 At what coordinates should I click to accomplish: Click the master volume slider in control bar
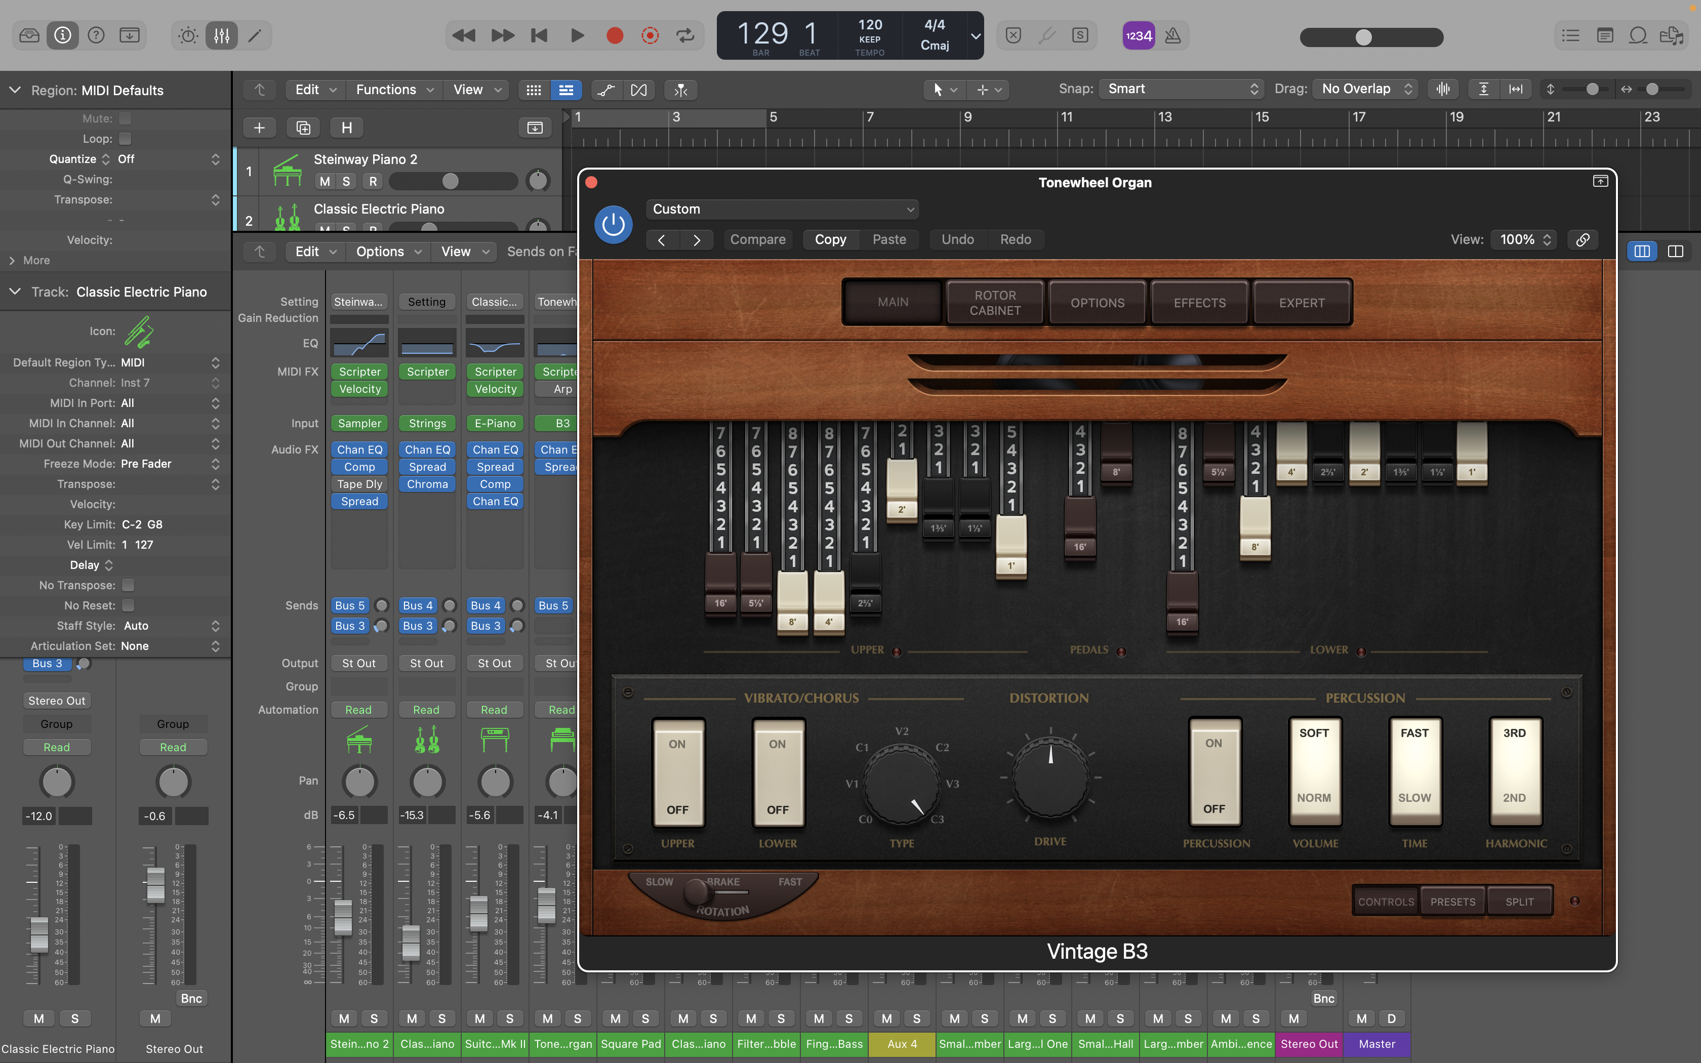click(1371, 36)
